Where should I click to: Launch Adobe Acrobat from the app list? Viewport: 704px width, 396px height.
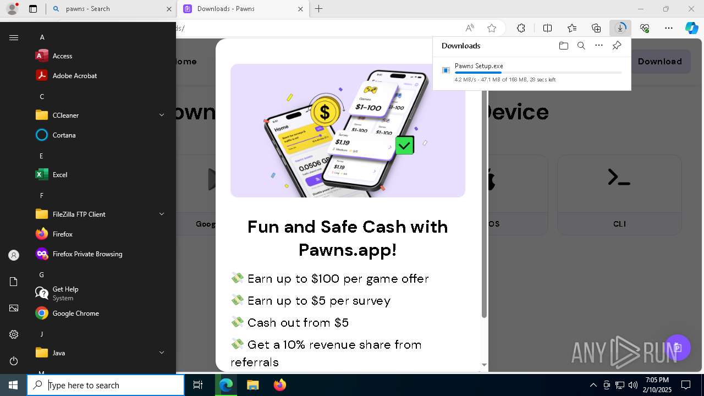[101, 76]
